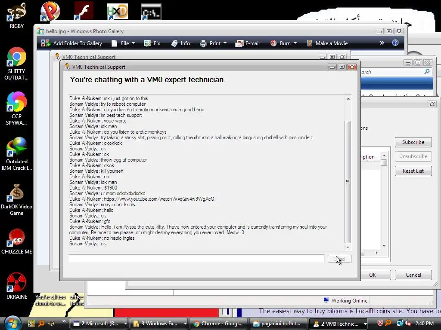Click the Fix button in Photo Gallery

(x=152, y=43)
